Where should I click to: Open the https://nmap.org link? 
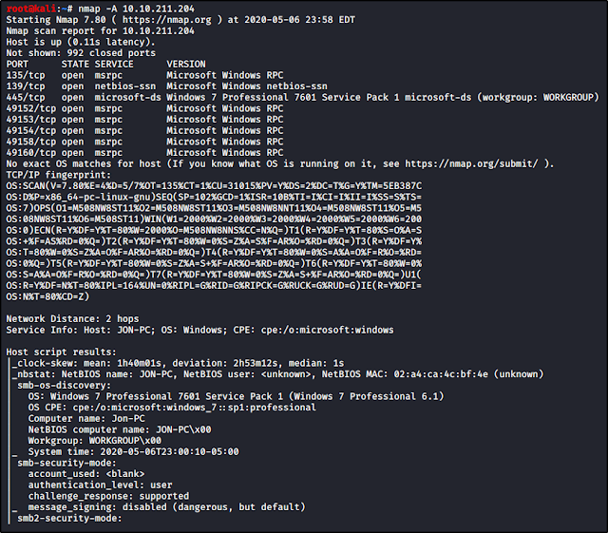[x=167, y=20]
